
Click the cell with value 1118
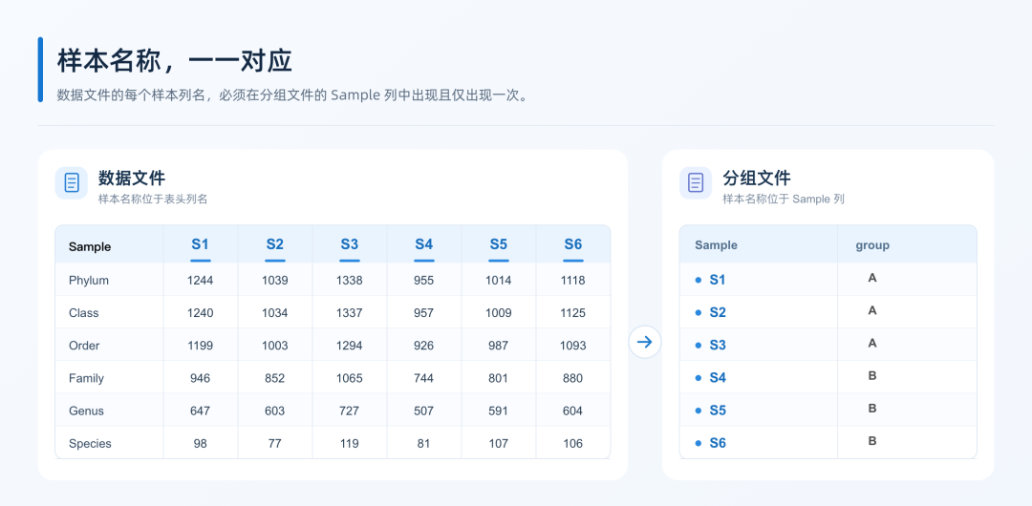573,281
